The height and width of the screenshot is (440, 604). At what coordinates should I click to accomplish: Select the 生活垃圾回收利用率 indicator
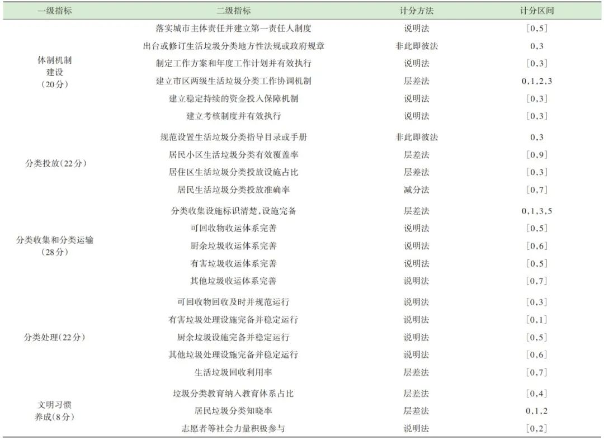[233, 372]
